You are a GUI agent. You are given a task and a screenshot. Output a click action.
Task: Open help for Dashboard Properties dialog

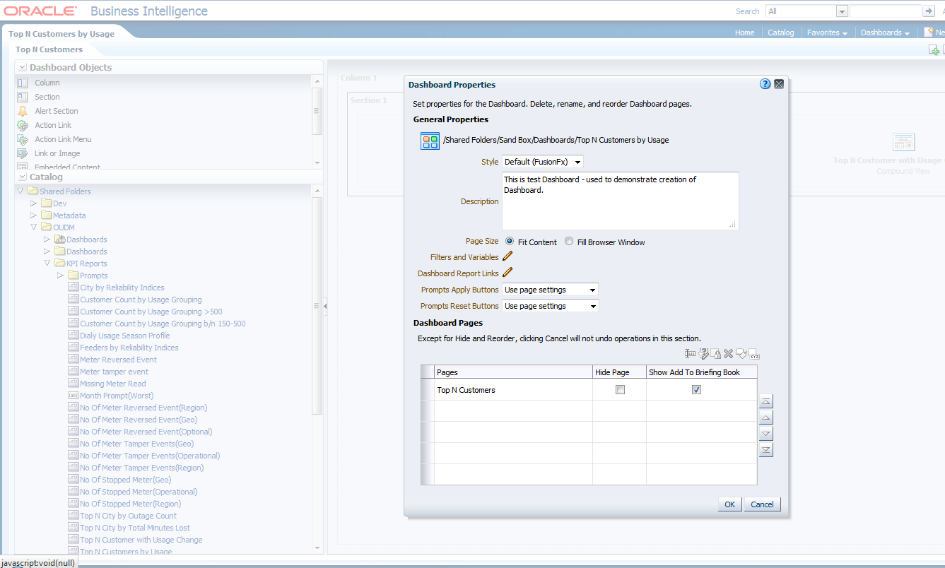pos(765,84)
